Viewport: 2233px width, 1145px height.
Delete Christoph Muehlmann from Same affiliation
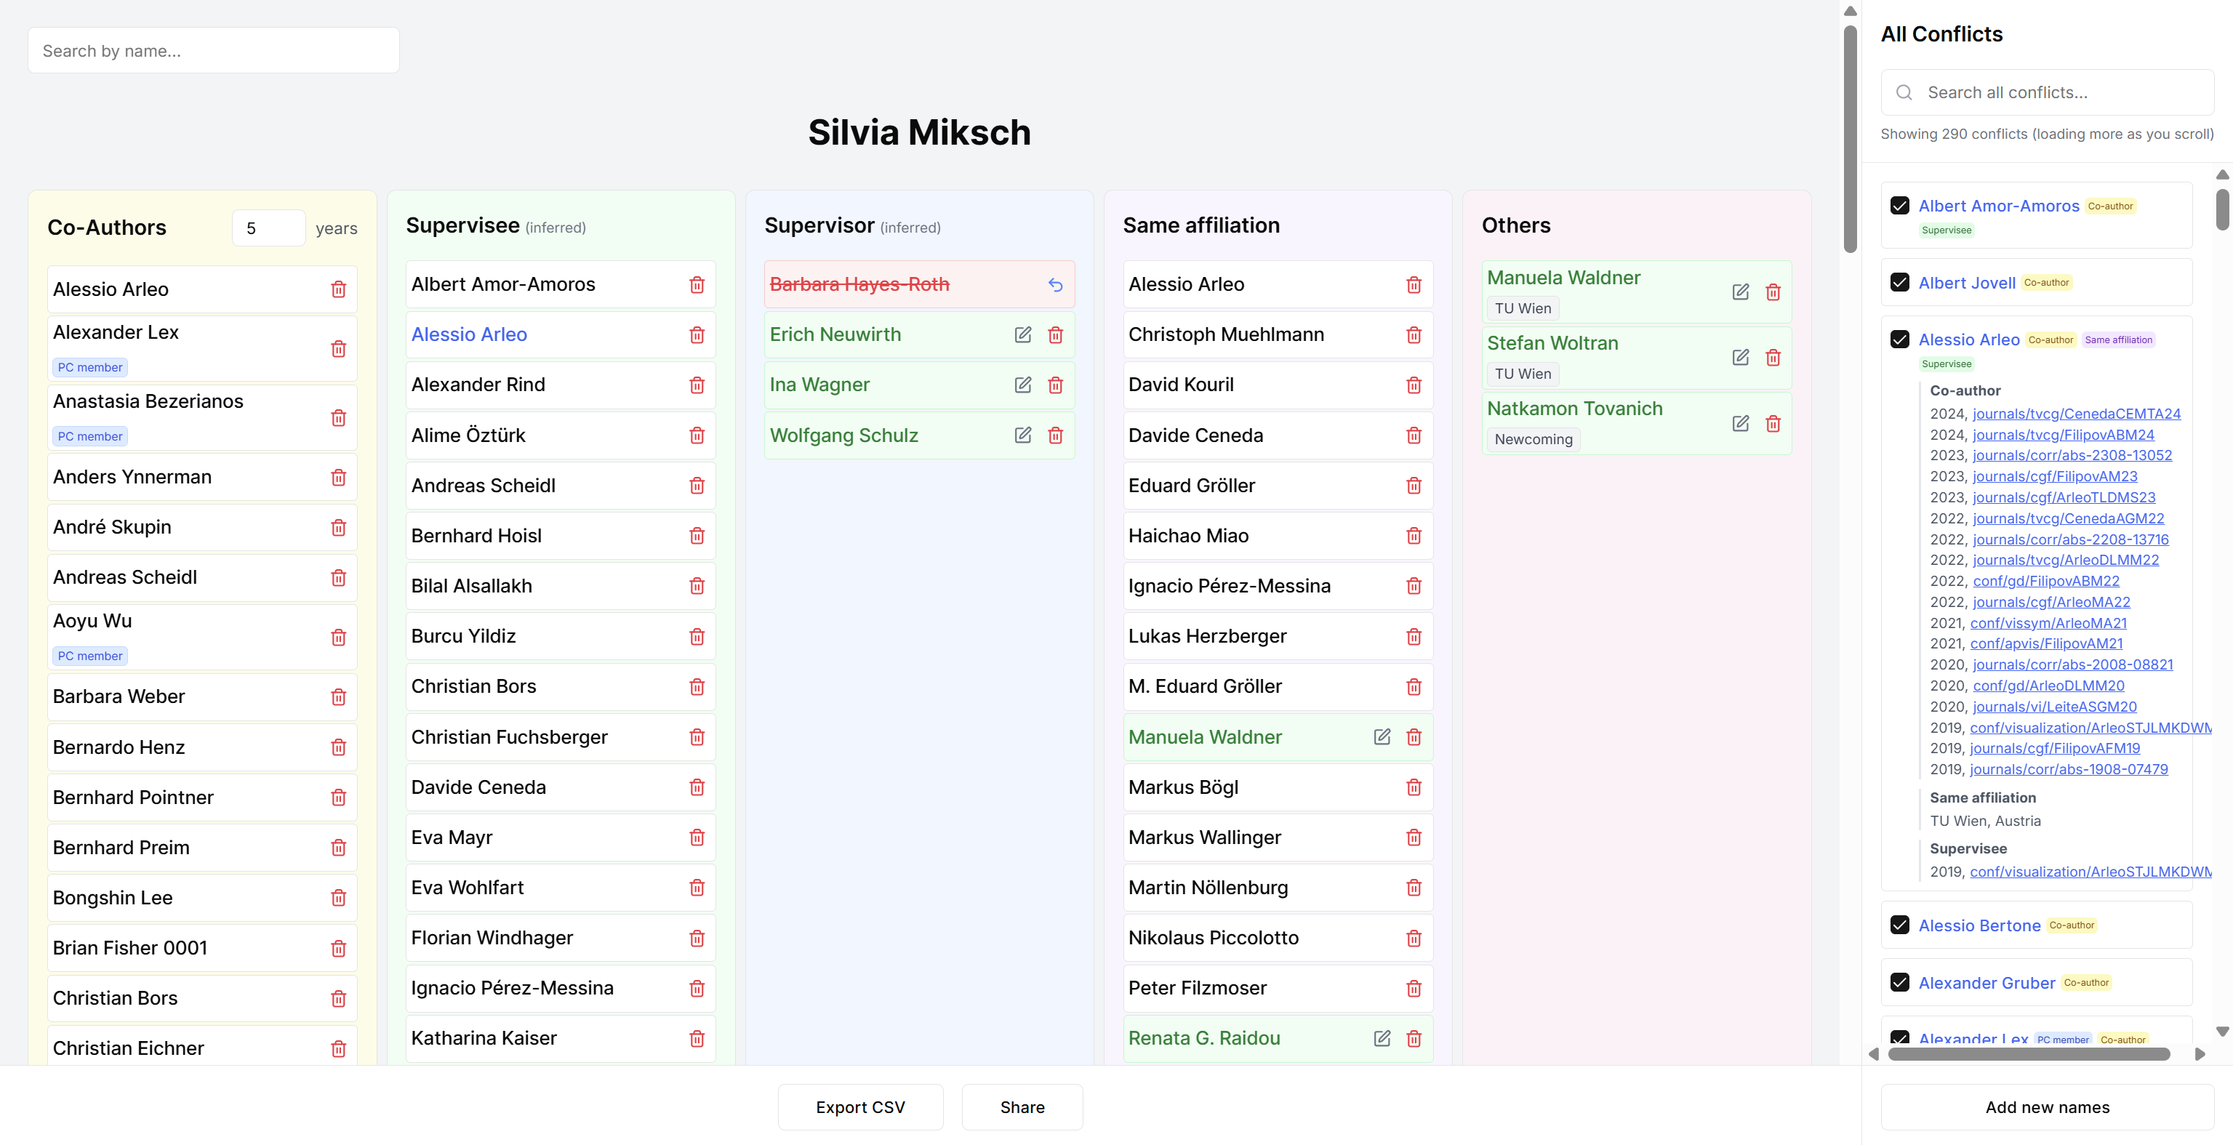(x=1414, y=334)
